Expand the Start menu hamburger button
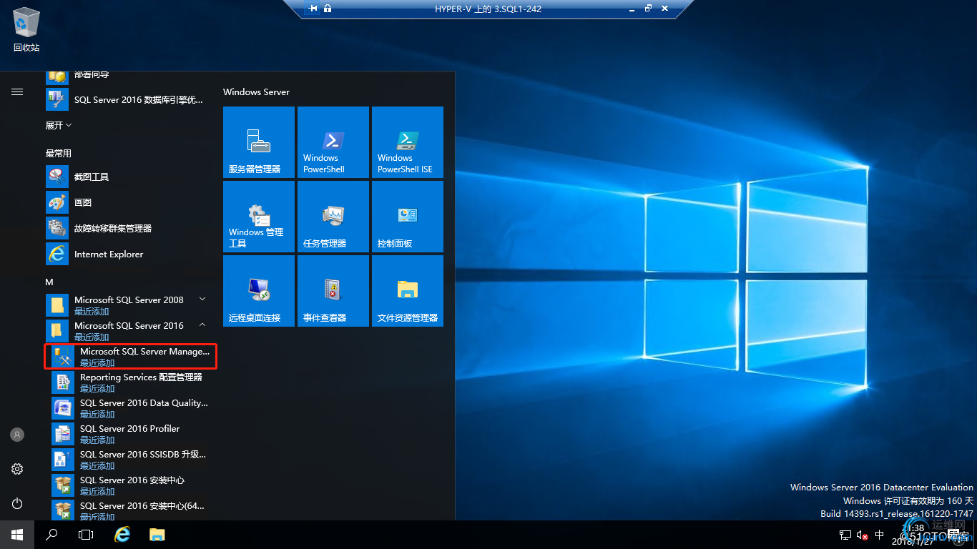This screenshot has height=549, width=977. (x=17, y=92)
